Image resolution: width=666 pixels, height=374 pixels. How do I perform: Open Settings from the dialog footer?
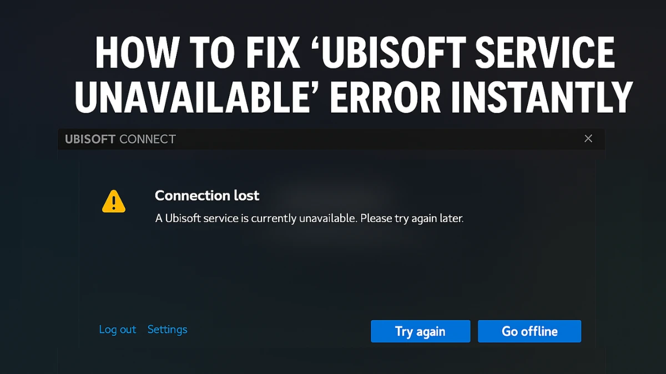coord(167,329)
